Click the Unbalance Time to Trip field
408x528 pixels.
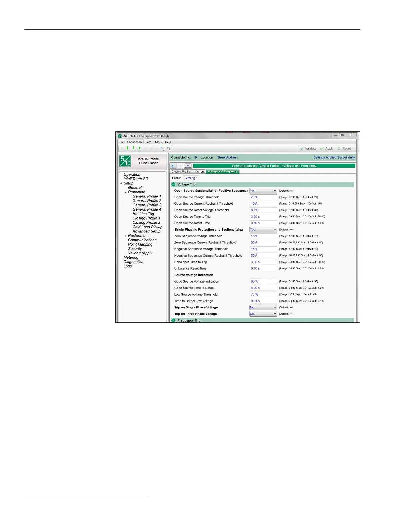click(x=263, y=262)
